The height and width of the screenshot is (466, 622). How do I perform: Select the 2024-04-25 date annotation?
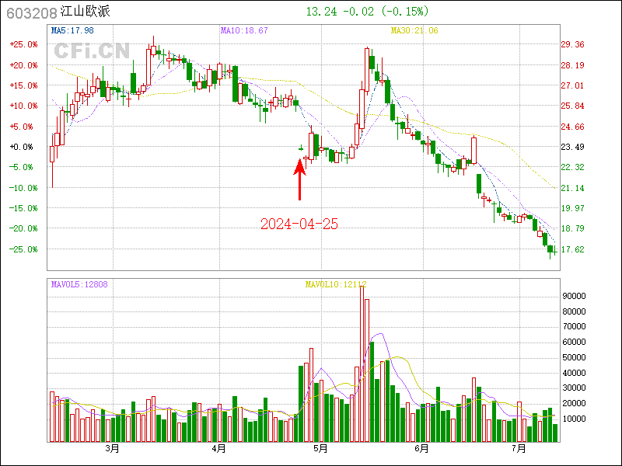(x=299, y=224)
